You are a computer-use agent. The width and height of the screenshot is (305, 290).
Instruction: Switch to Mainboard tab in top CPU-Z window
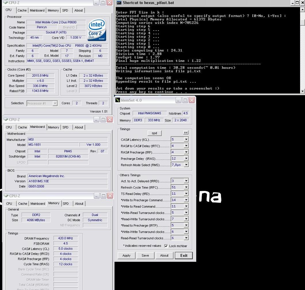coord(37,10)
